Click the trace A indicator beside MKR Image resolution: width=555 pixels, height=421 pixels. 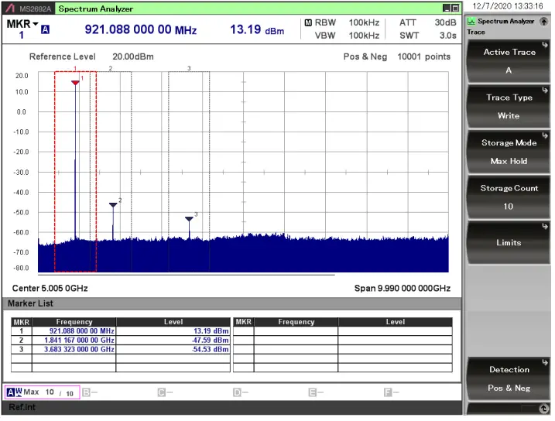(x=45, y=30)
